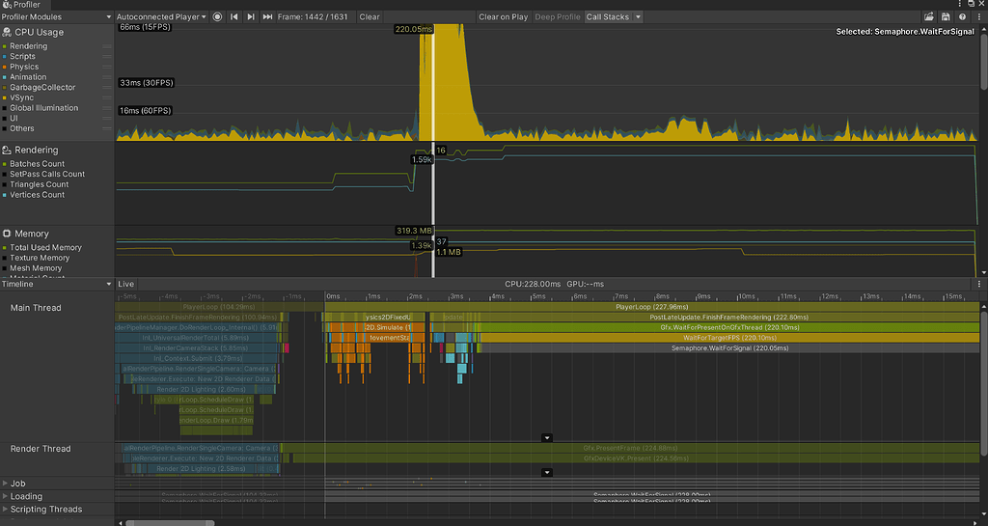Image resolution: width=988 pixels, height=526 pixels.
Task: Open the profiler help documentation icon
Action: click(962, 17)
